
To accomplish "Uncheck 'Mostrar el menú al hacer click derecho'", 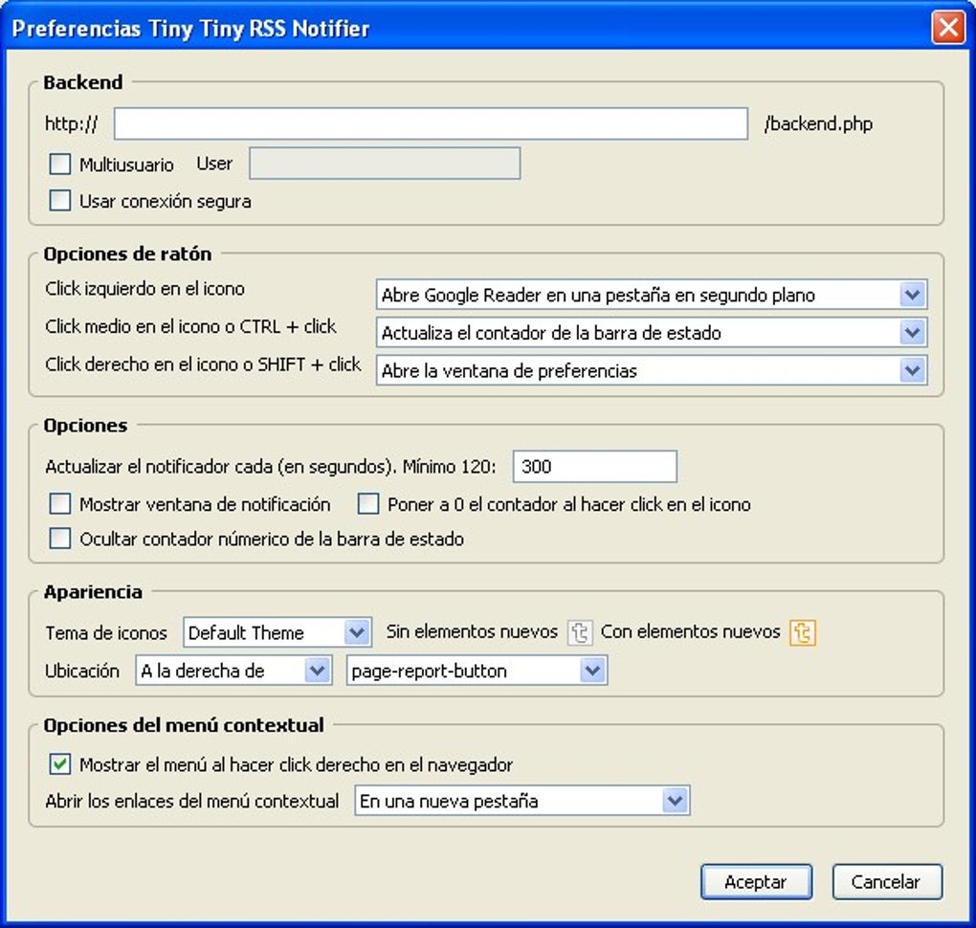I will click(59, 764).
